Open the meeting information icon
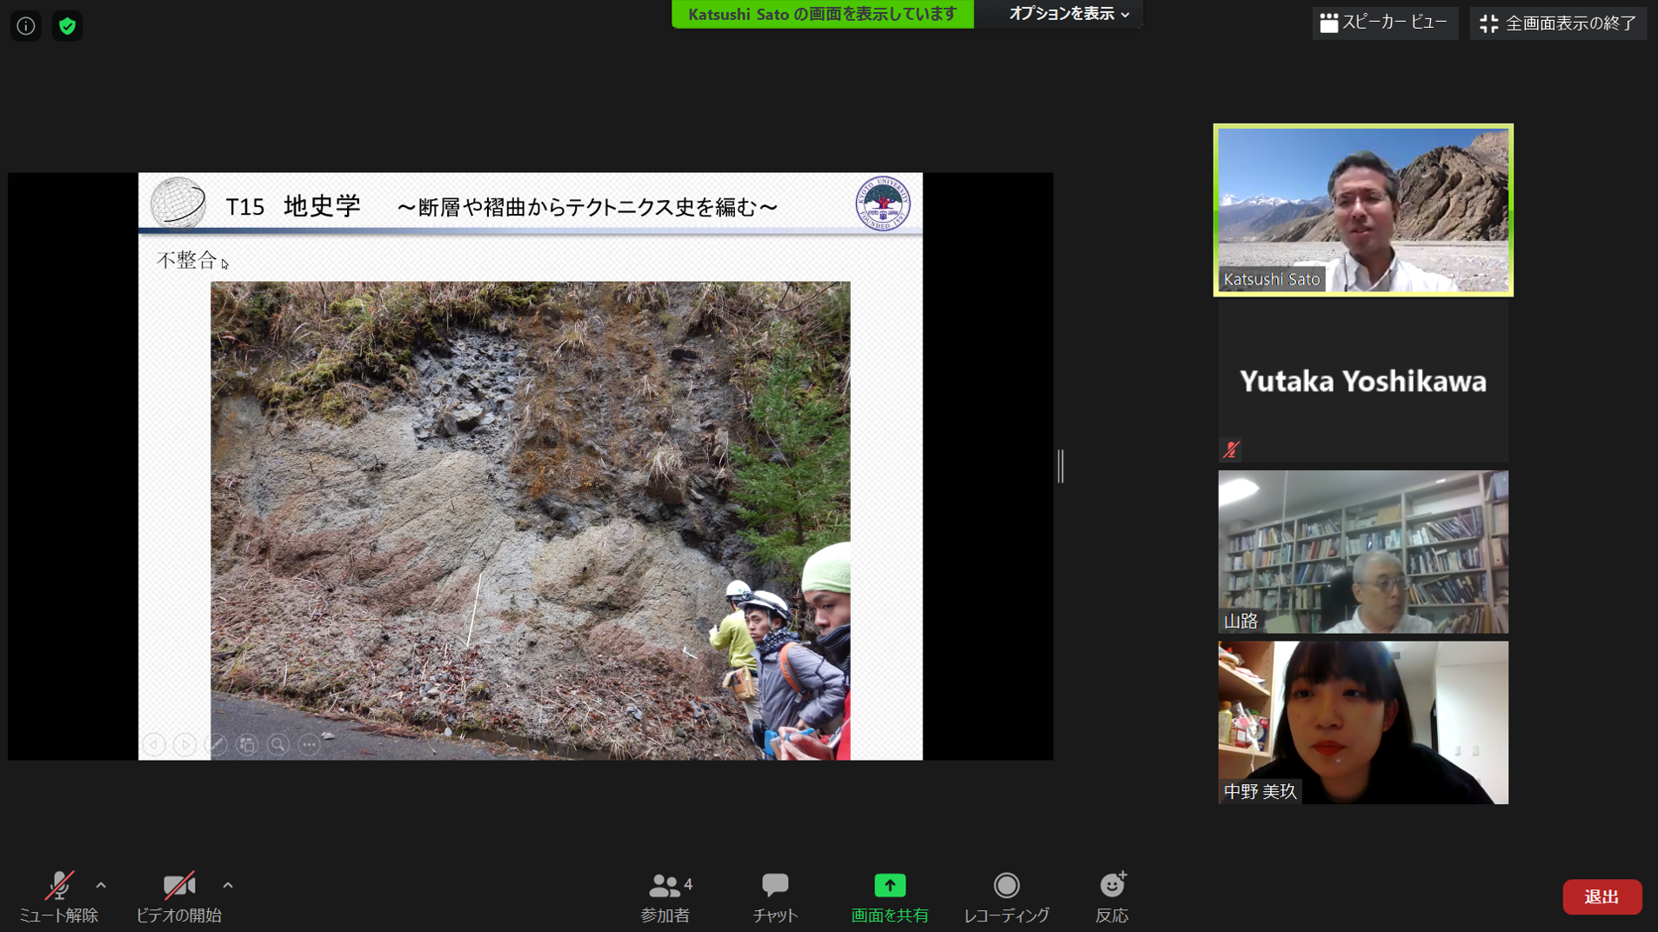 pos(26,26)
